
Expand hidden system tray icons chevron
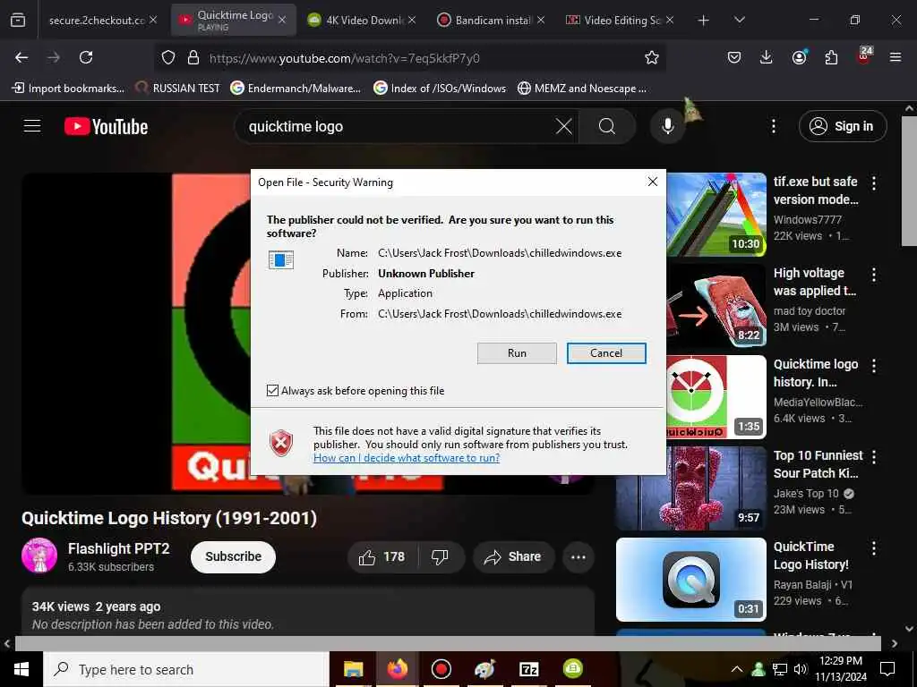[x=737, y=669]
